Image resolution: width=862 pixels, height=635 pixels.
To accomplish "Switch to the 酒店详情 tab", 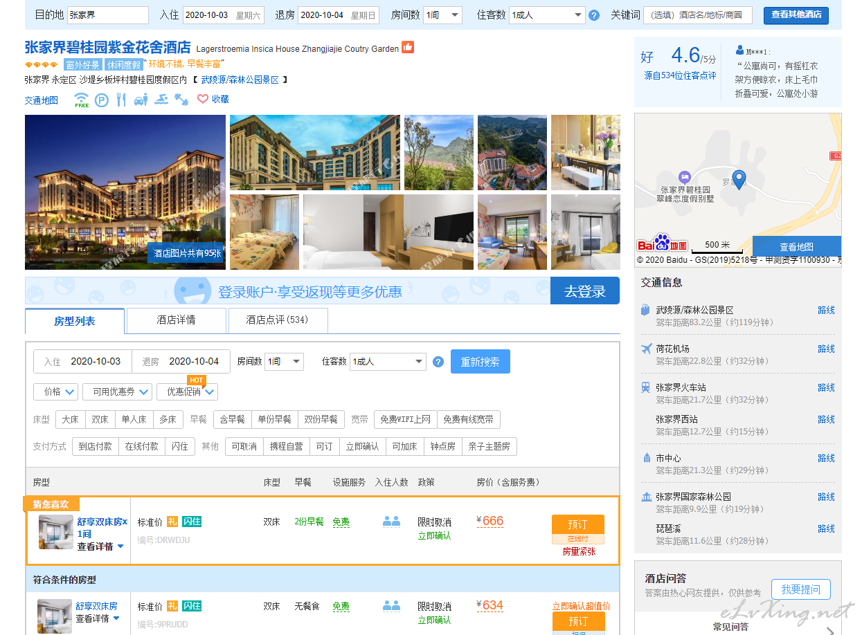I will point(177,320).
